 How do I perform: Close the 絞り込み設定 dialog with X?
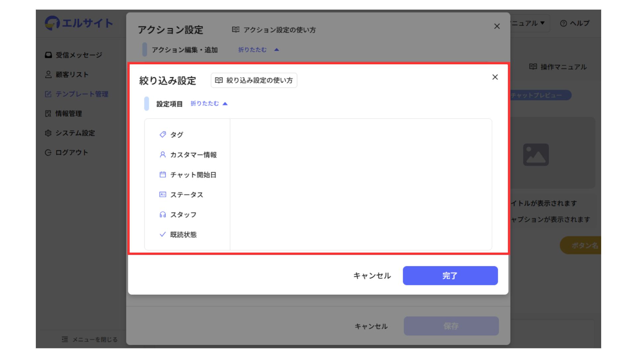click(495, 77)
